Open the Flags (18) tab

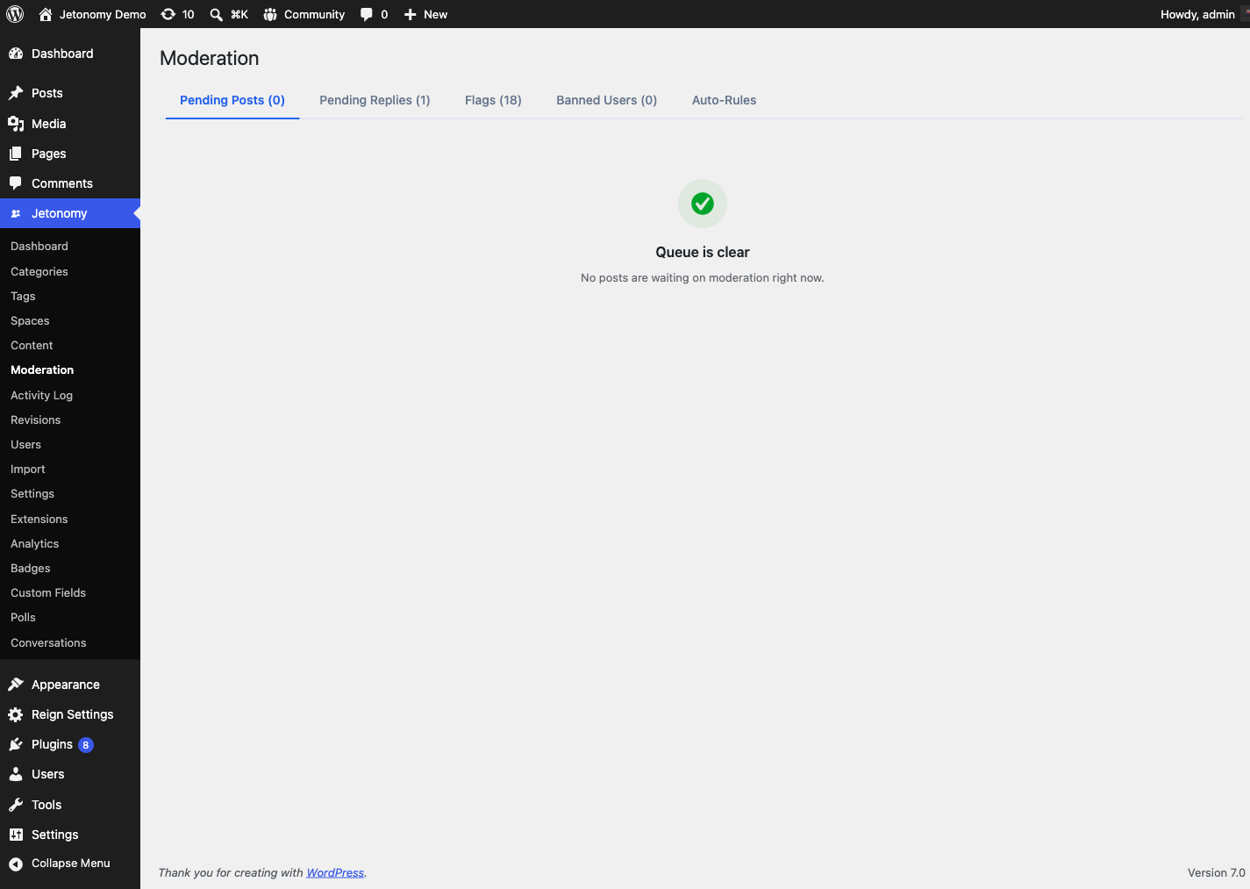[493, 100]
